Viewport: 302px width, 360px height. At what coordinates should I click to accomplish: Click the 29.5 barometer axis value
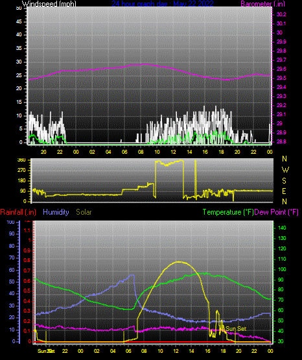(x=281, y=78)
